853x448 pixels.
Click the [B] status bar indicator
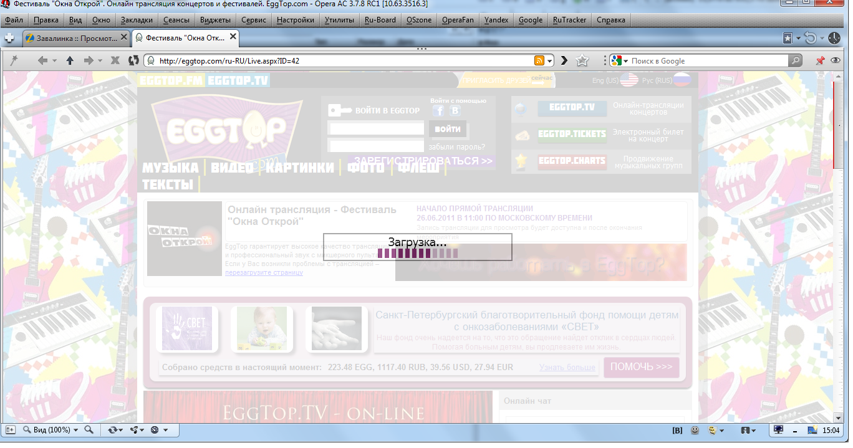coord(677,430)
